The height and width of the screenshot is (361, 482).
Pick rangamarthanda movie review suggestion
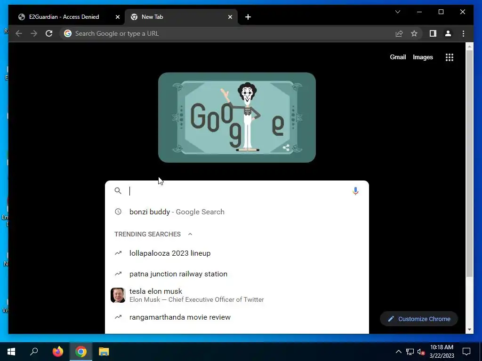(237, 317)
